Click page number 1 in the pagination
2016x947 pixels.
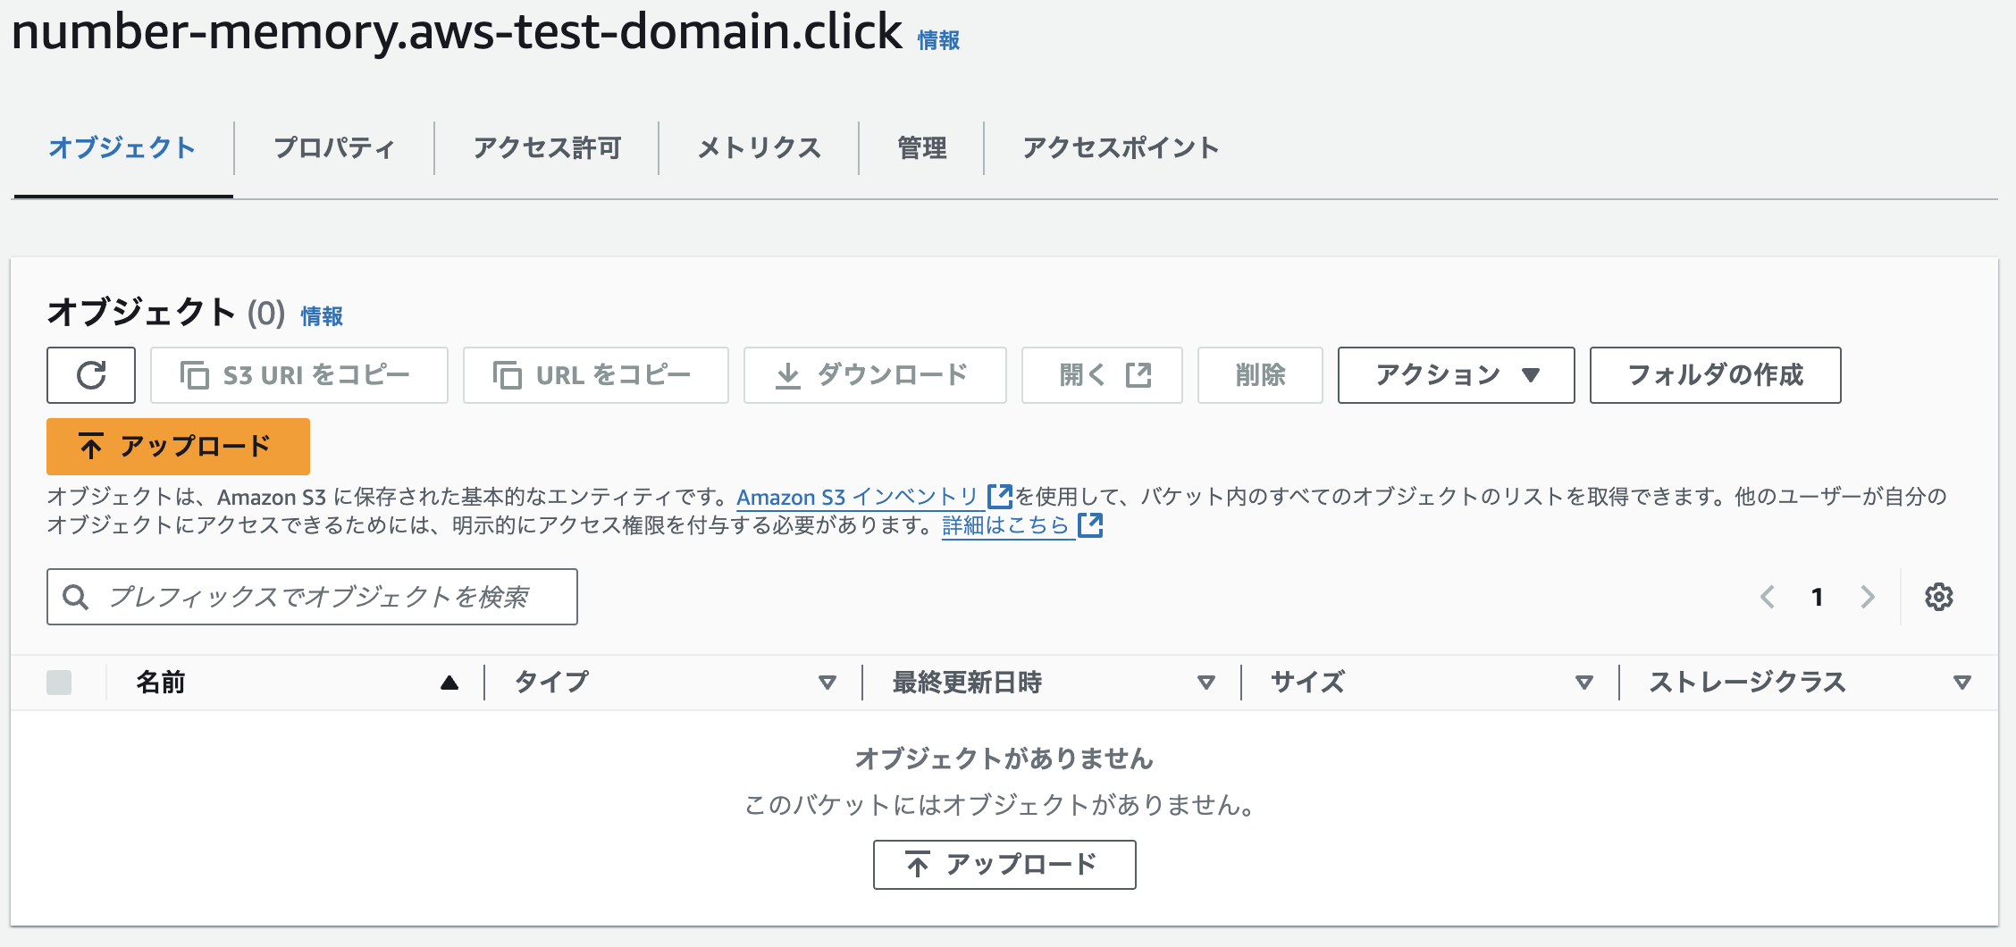point(1817,597)
